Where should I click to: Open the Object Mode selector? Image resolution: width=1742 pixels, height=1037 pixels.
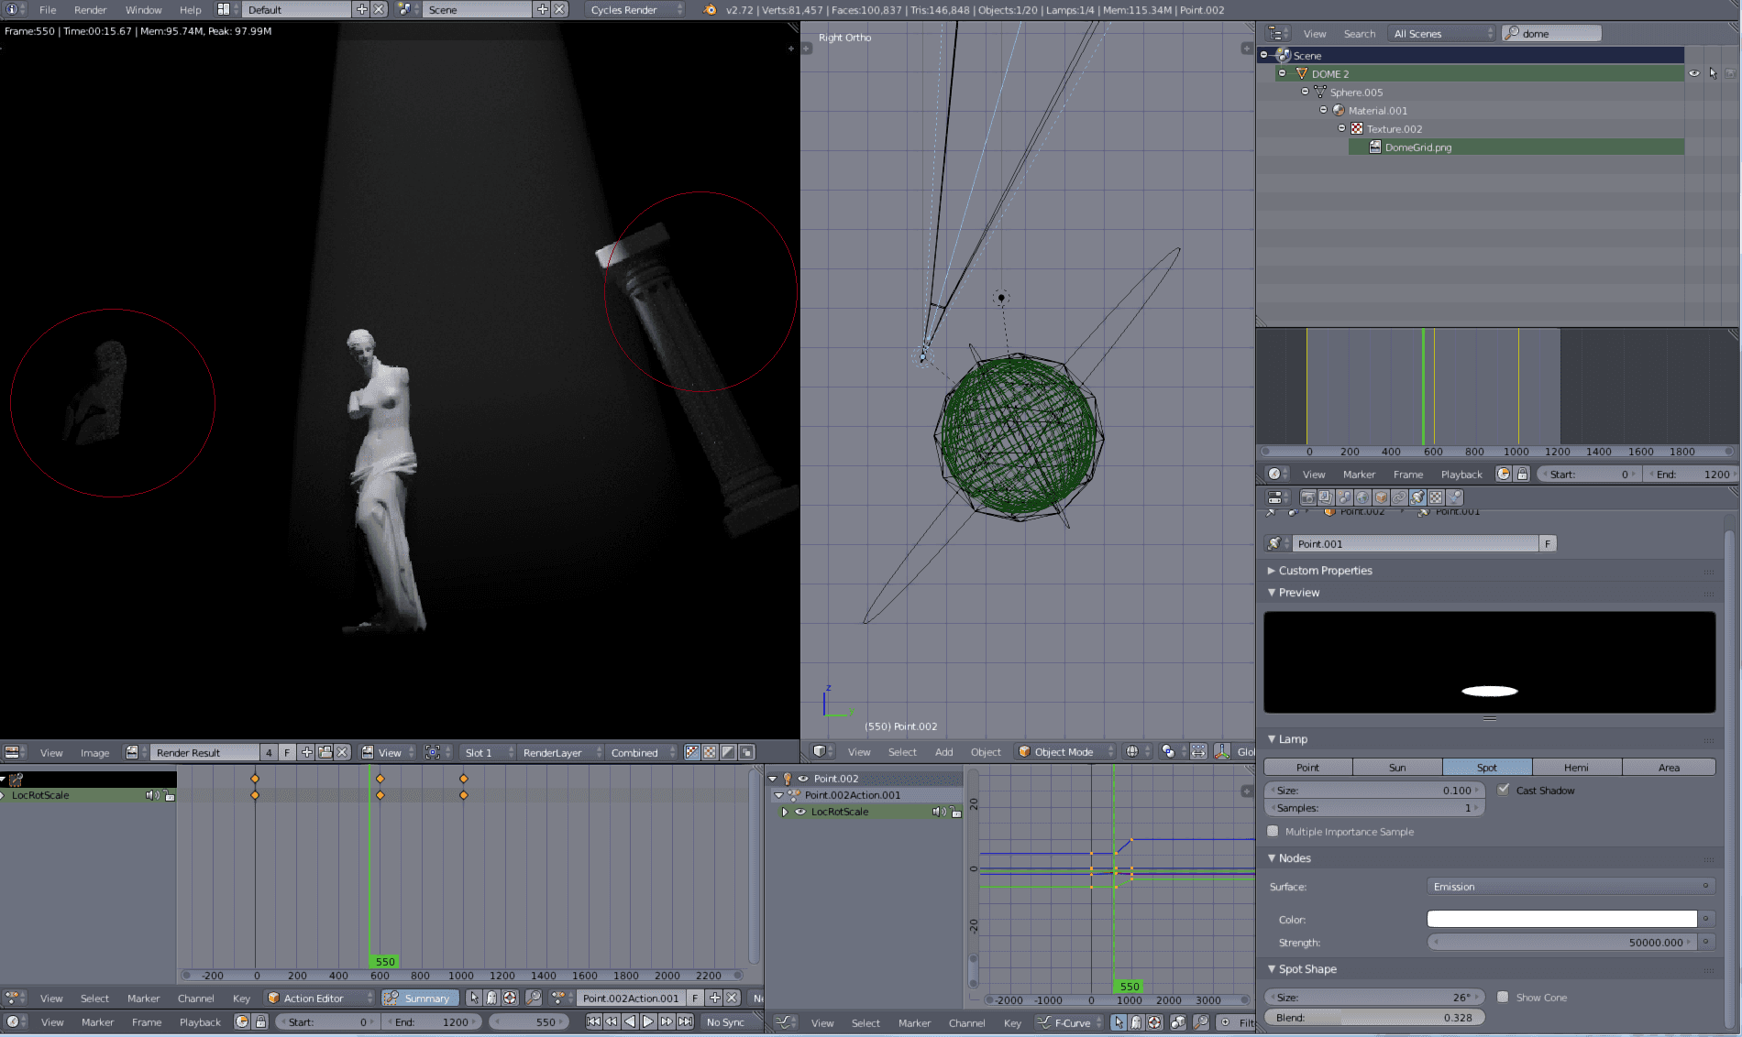pos(1064,752)
